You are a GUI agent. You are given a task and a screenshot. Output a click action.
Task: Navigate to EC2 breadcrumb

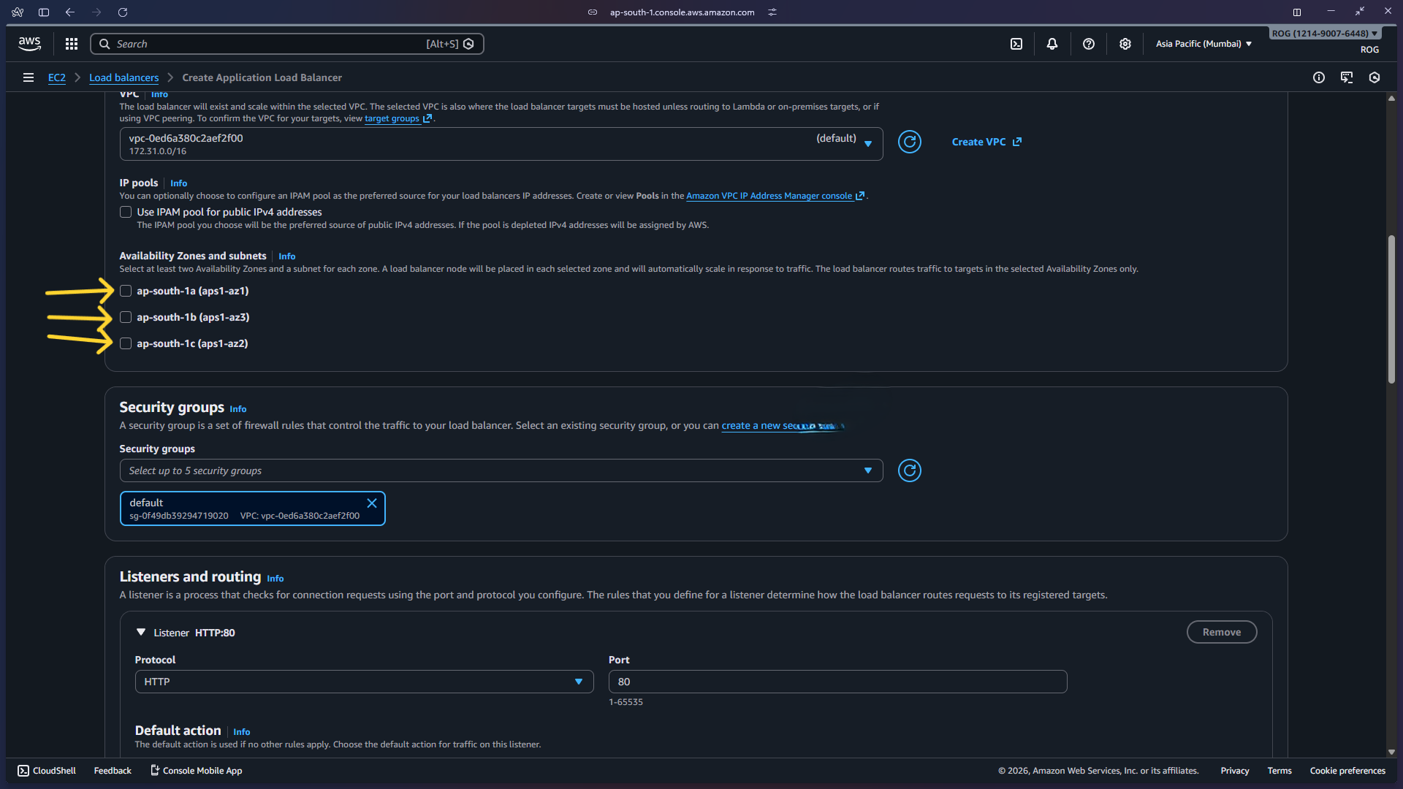click(x=56, y=77)
